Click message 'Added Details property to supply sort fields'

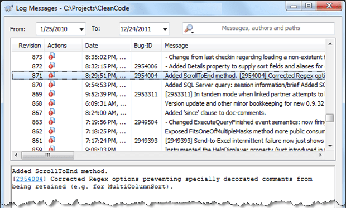245,66
